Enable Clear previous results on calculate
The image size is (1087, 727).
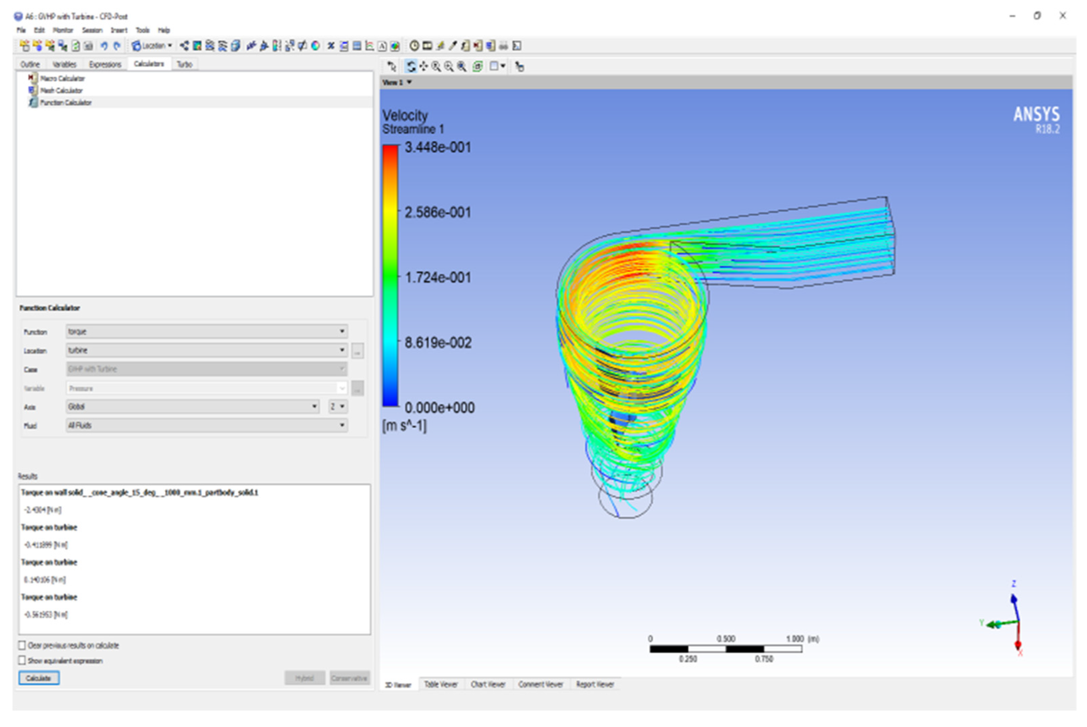(x=22, y=645)
